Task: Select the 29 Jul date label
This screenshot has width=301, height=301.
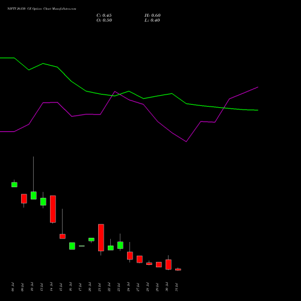Action: [x=158, y=287]
